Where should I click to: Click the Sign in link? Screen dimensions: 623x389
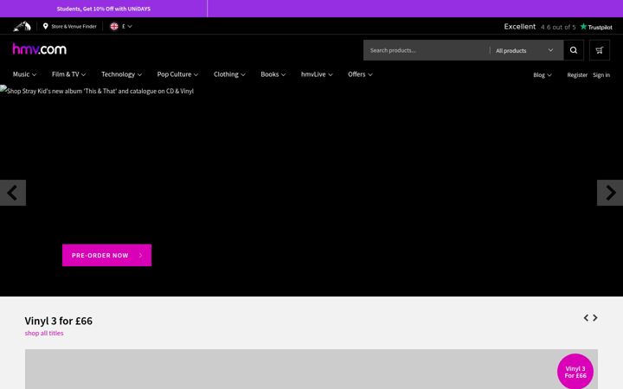(601, 75)
